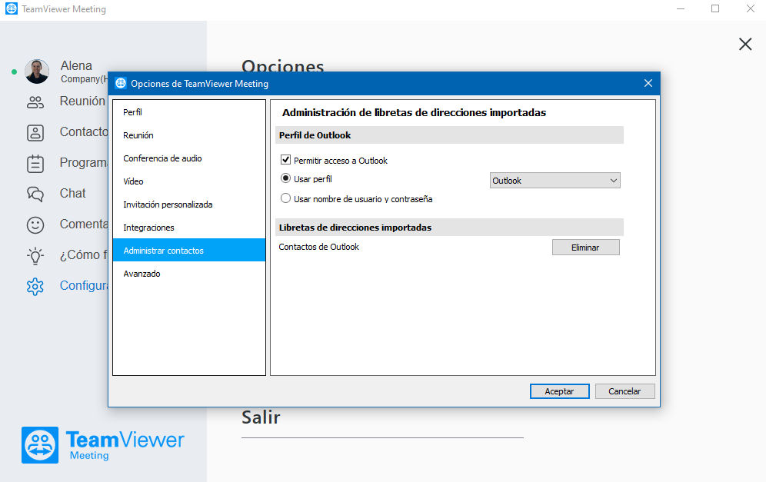
Task: Click the Contactos person icon in sidebar
Action: click(x=35, y=133)
